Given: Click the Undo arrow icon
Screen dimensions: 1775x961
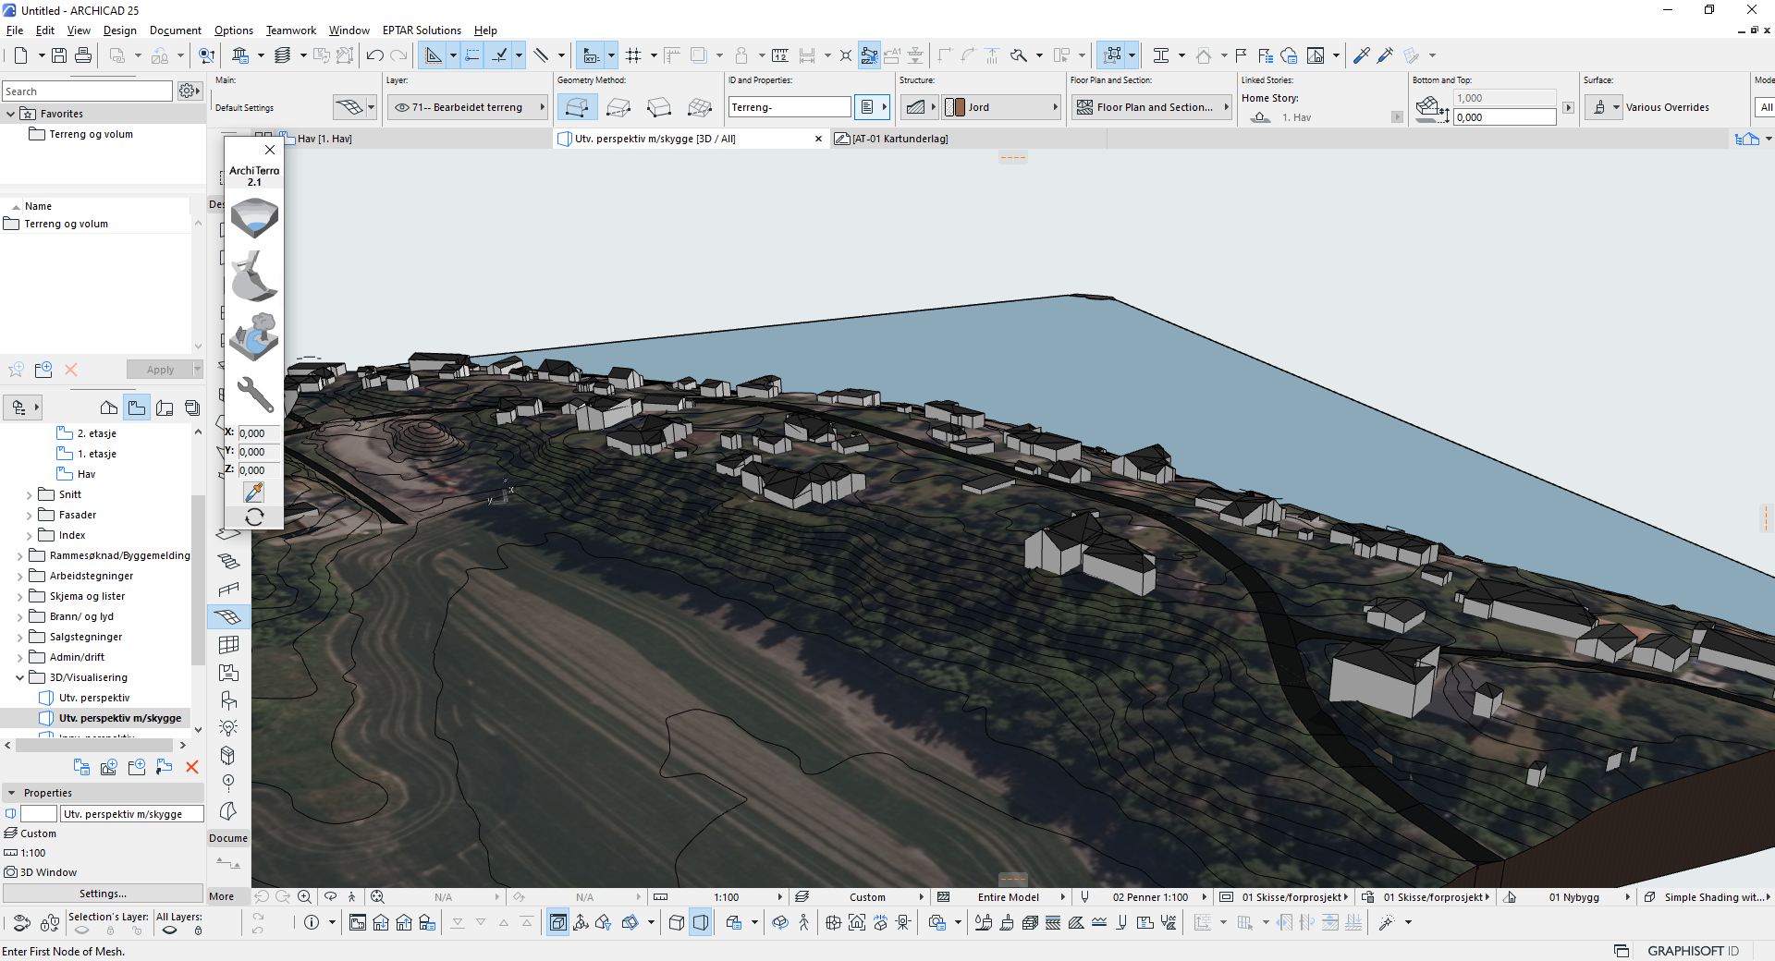Looking at the screenshot, I should [374, 55].
